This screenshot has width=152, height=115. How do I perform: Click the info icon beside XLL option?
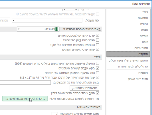click(18, 14)
